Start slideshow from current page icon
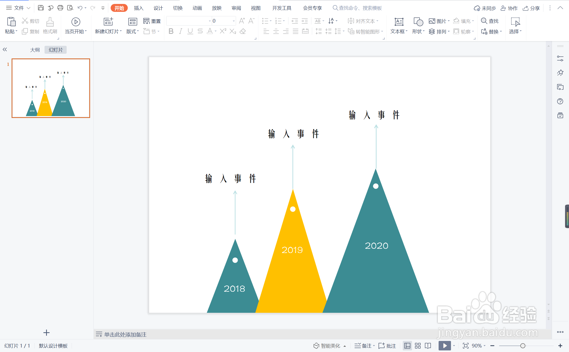The height and width of the screenshot is (352, 569). click(x=76, y=22)
